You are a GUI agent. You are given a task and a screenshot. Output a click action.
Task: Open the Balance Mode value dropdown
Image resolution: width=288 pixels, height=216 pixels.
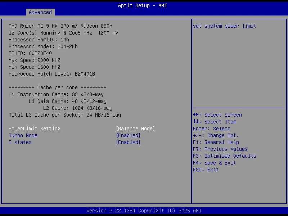click(135, 129)
